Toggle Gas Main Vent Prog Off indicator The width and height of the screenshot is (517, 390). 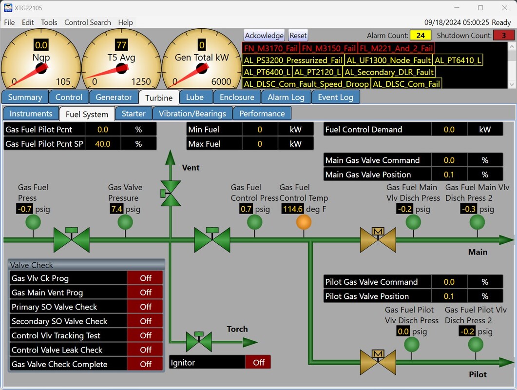click(145, 292)
